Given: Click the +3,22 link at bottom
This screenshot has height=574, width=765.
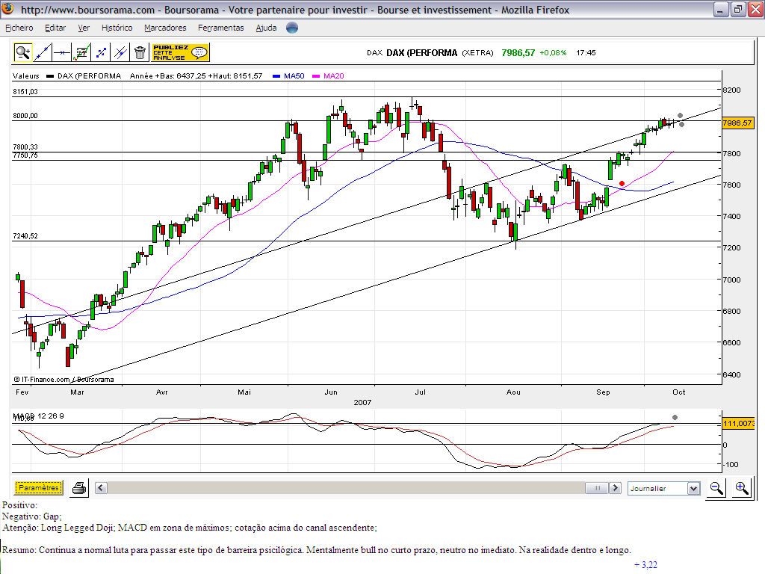Looking at the screenshot, I should pyautogui.click(x=645, y=565).
